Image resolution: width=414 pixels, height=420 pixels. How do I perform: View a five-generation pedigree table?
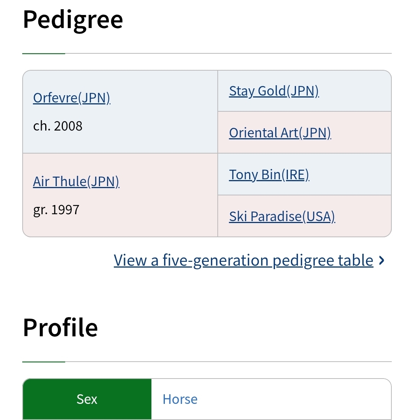(x=243, y=260)
